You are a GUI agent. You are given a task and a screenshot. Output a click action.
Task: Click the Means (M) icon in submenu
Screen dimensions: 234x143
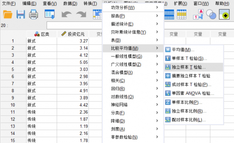[x=168, y=49]
